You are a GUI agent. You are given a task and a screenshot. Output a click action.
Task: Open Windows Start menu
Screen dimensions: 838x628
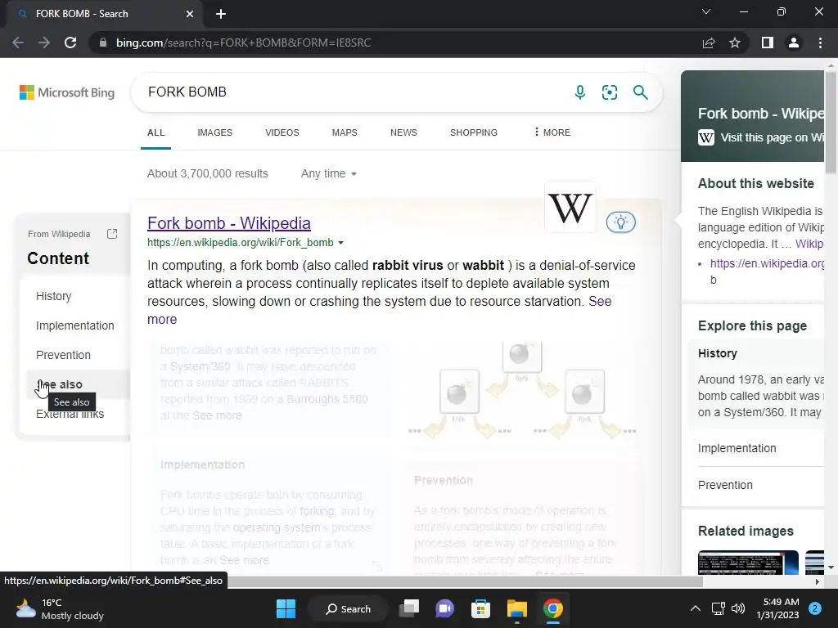click(x=286, y=608)
